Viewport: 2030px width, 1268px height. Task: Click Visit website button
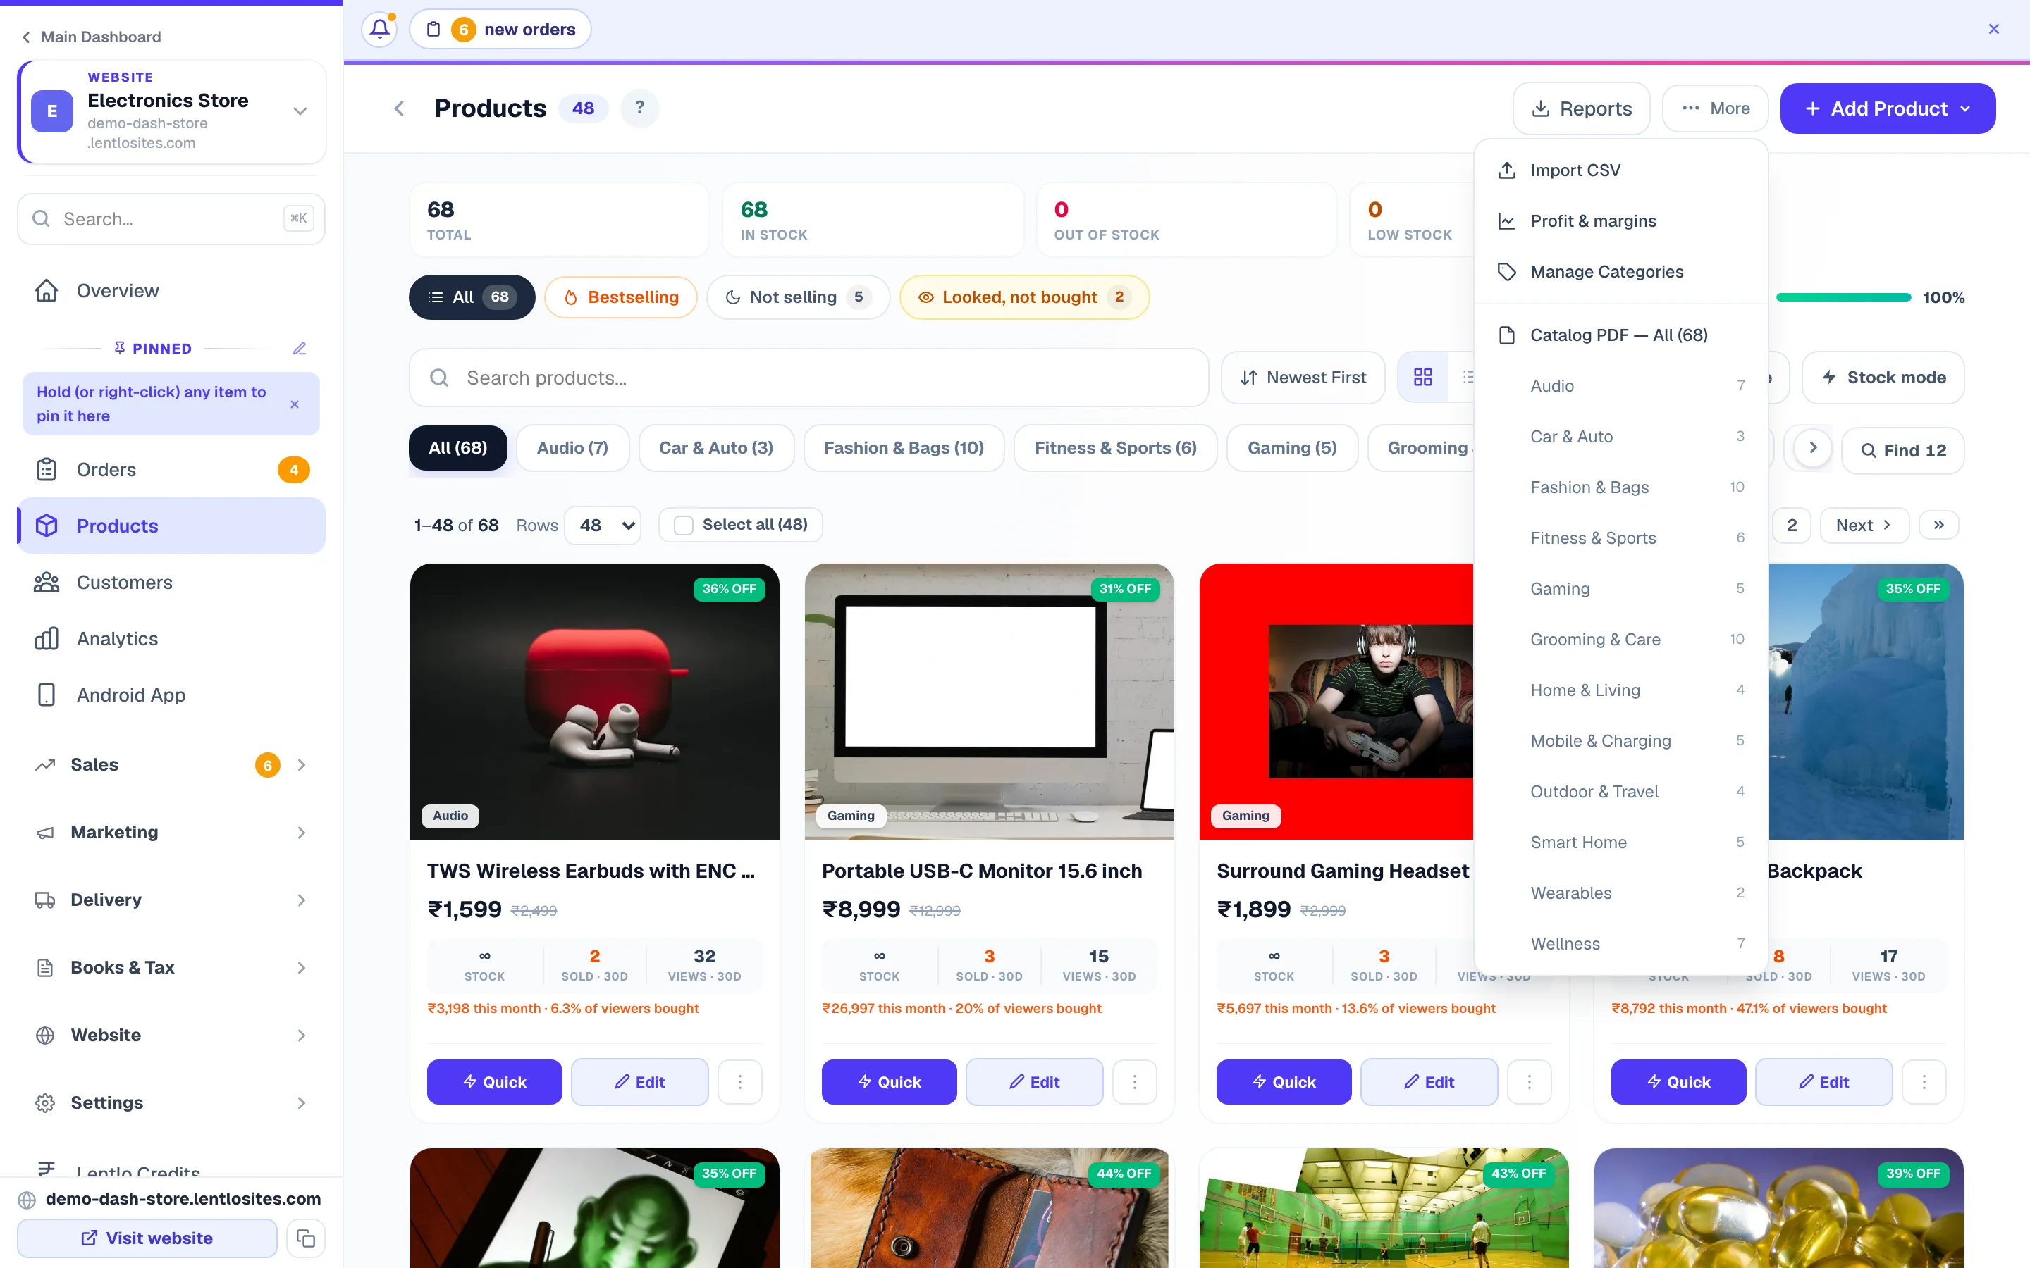pyautogui.click(x=147, y=1238)
